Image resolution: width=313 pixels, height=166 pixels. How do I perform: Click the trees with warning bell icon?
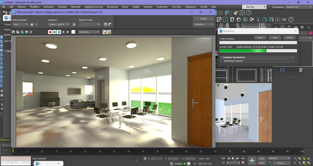235,13
